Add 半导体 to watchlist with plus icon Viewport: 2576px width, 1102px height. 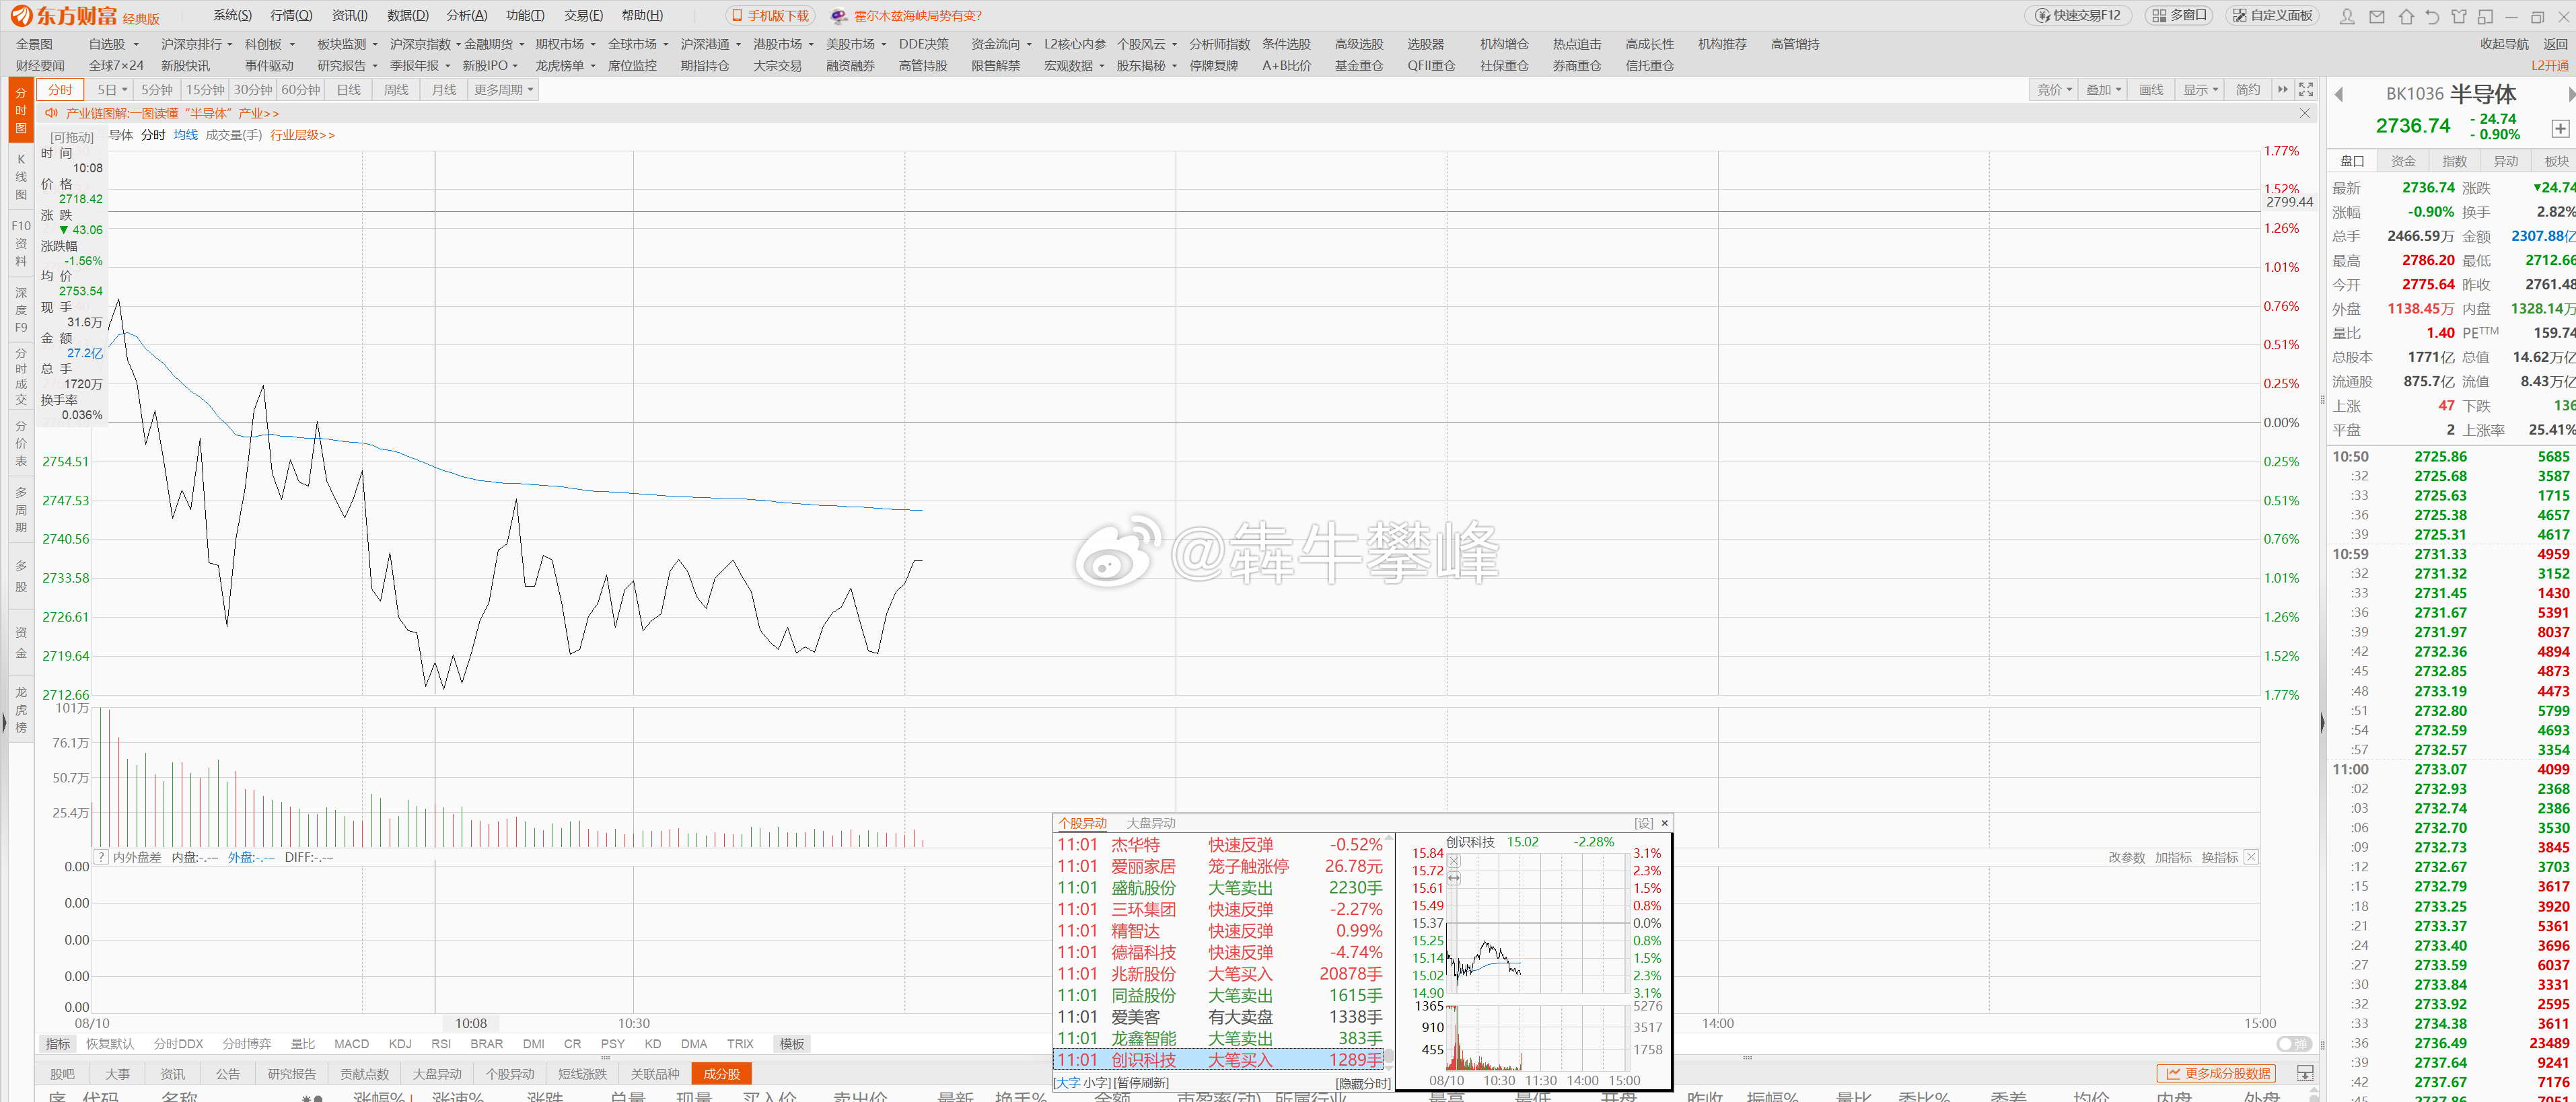tap(2560, 128)
